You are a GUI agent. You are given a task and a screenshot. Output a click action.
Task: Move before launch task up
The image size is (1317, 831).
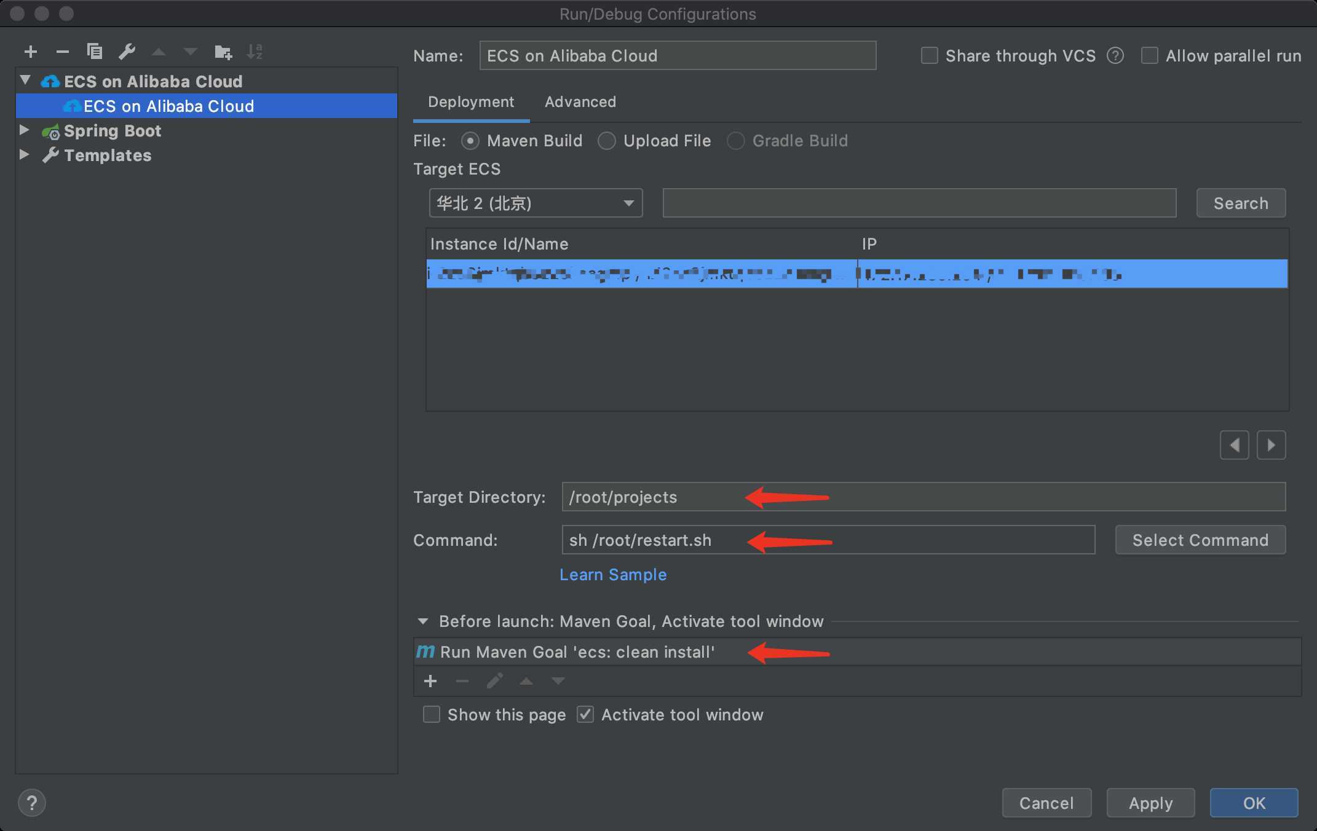tap(526, 681)
